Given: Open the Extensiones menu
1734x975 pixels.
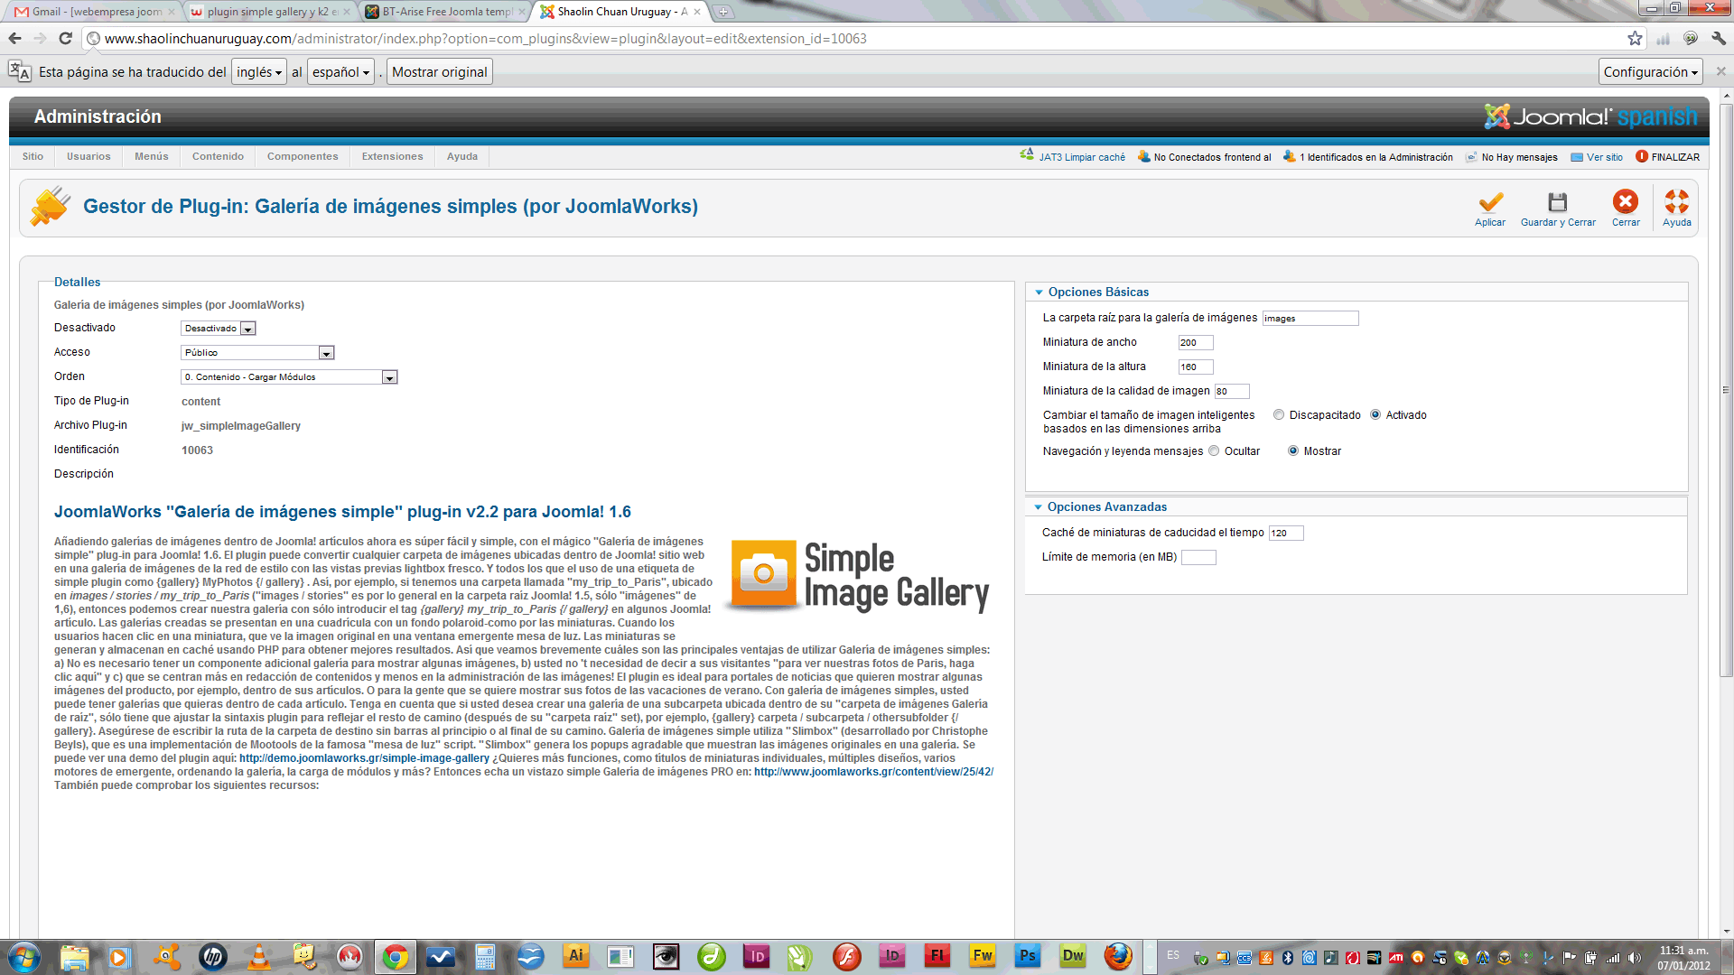Looking at the screenshot, I should 392,156.
